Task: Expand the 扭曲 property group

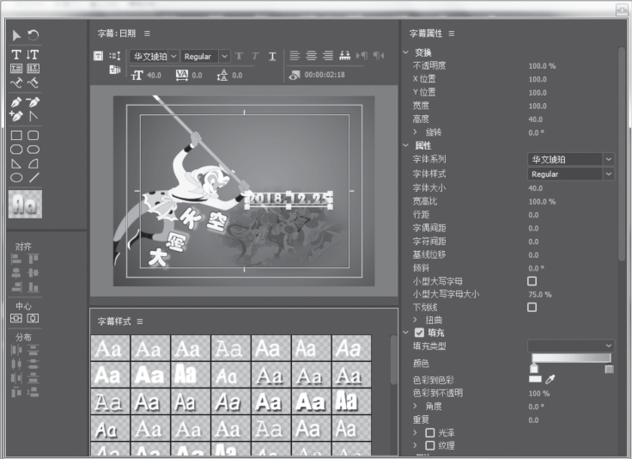Action: [x=415, y=320]
